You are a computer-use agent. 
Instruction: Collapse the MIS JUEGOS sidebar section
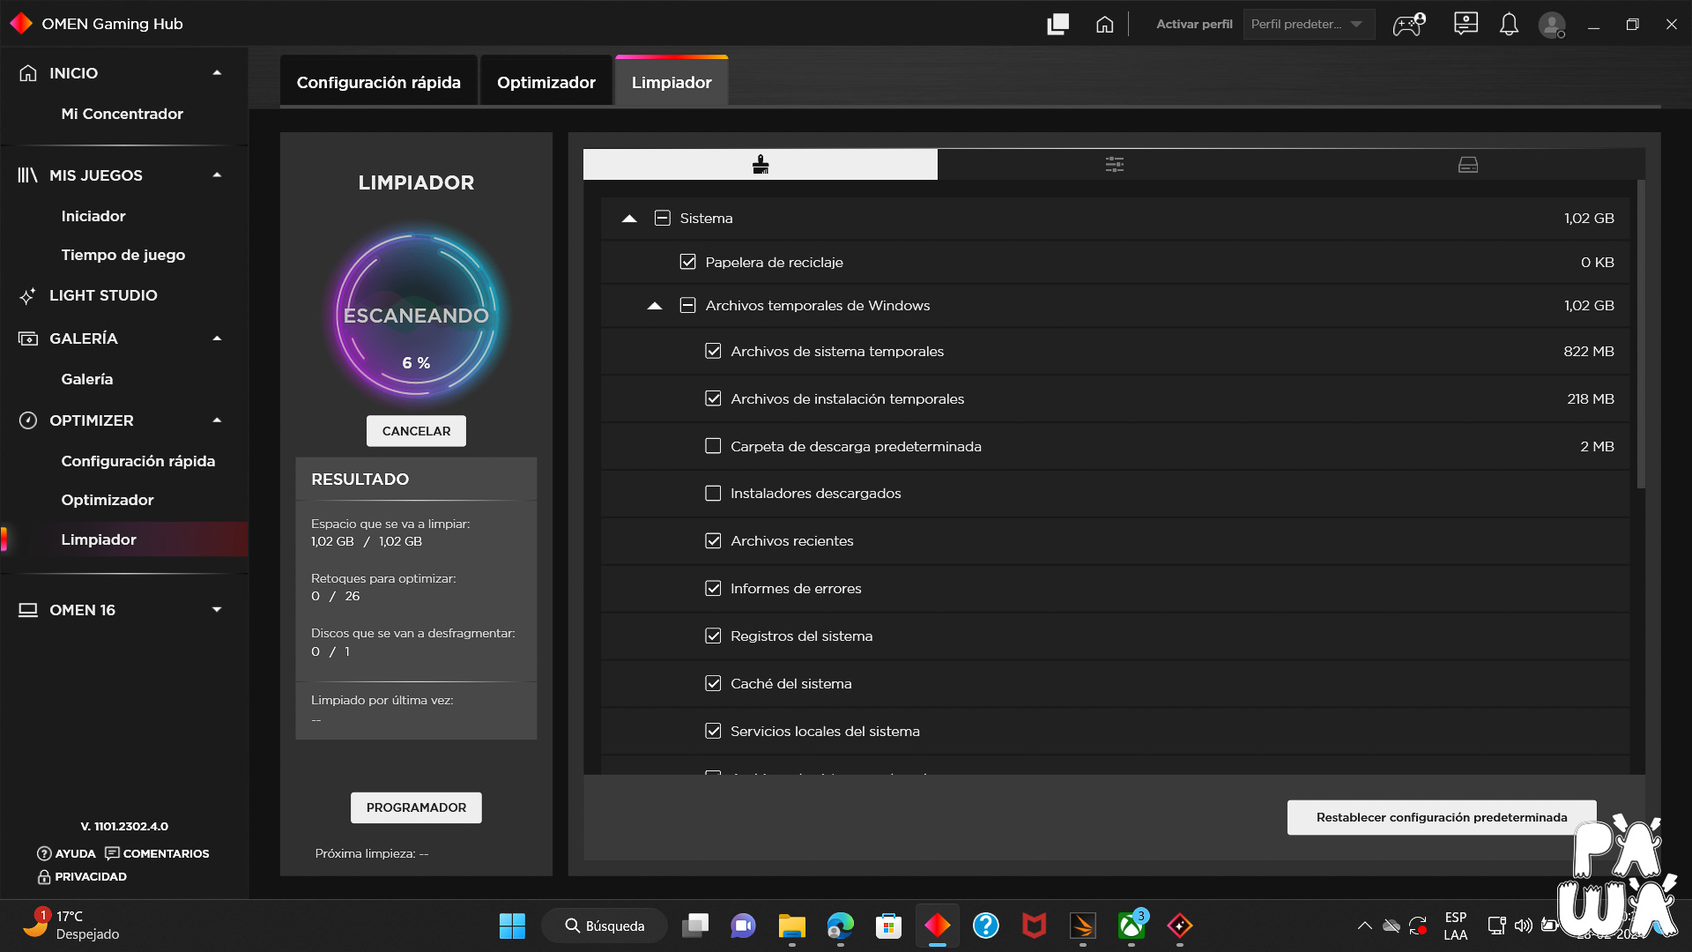point(217,175)
